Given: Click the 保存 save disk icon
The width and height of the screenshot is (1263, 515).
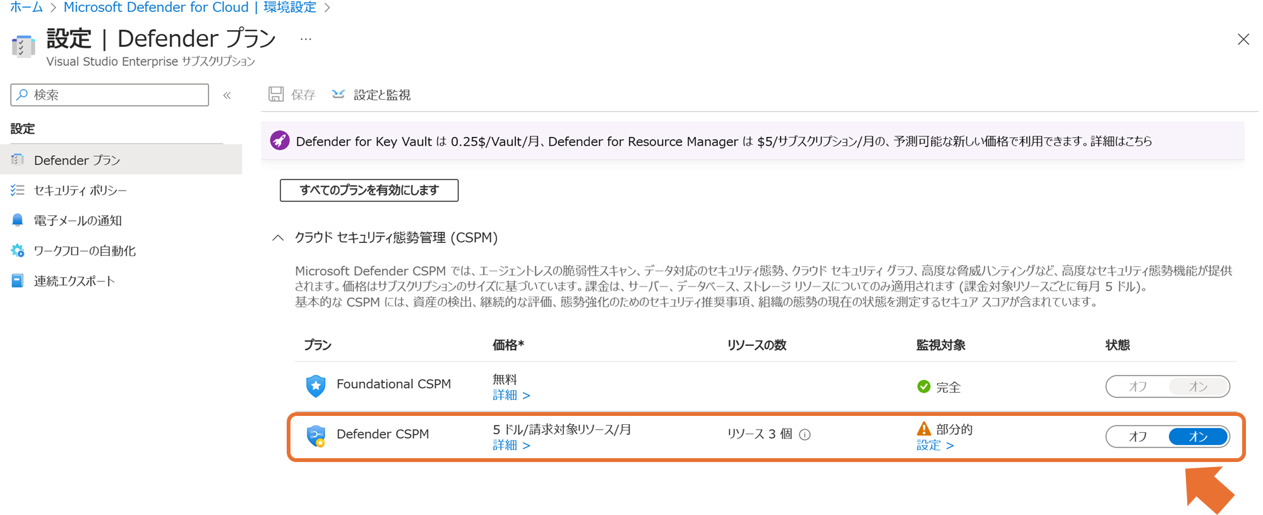Looking at the screenshot, I should tap(276, 94).
